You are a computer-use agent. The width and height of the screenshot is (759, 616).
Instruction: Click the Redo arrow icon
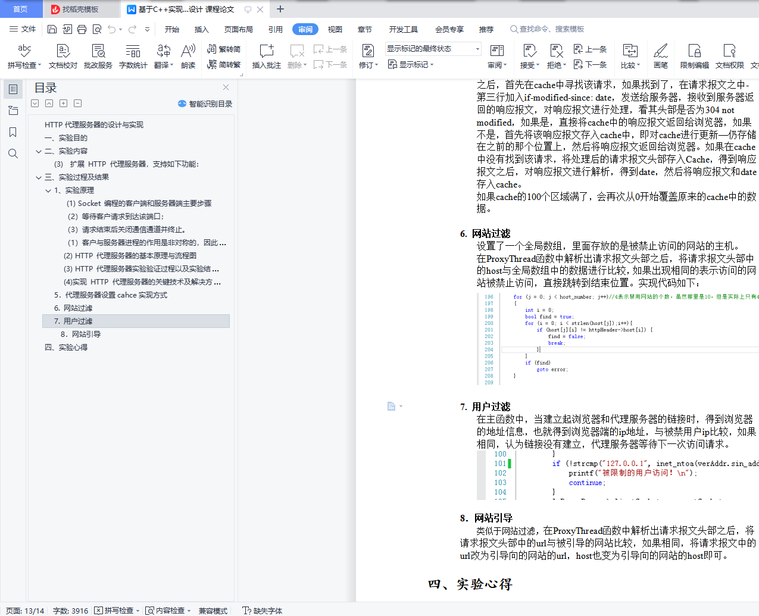(x=132, y=29)
